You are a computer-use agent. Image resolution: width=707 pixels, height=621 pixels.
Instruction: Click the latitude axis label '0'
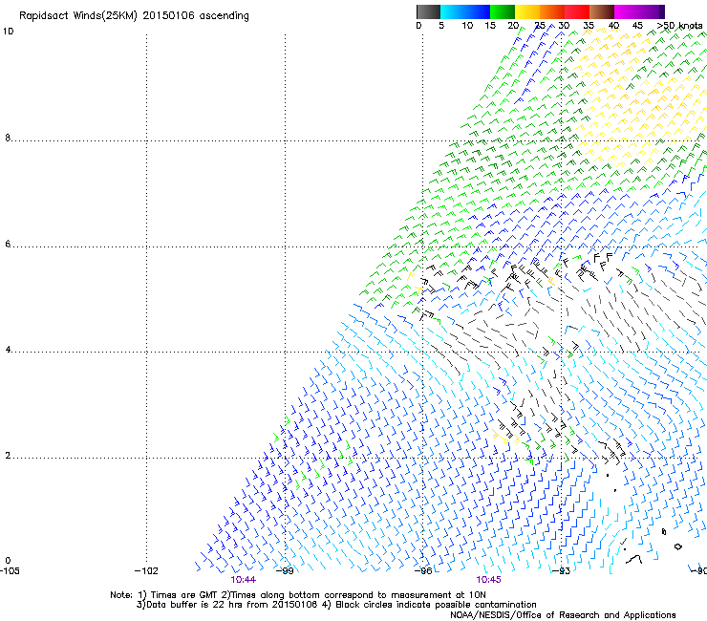coord(8,561)
